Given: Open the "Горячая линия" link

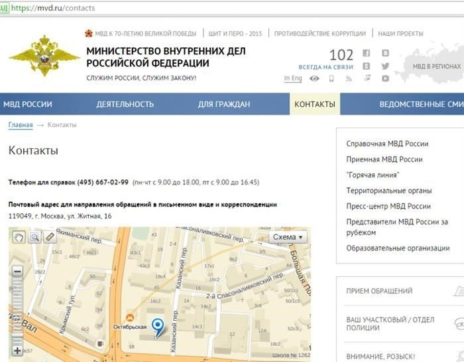Looking at the screenshot, I should [373, 175].
